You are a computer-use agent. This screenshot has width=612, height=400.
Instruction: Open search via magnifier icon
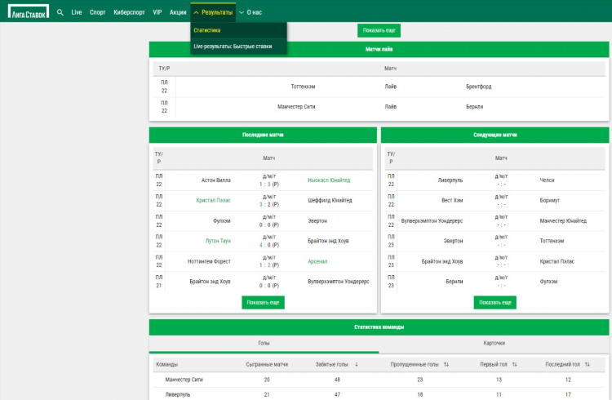coord(60,12)
